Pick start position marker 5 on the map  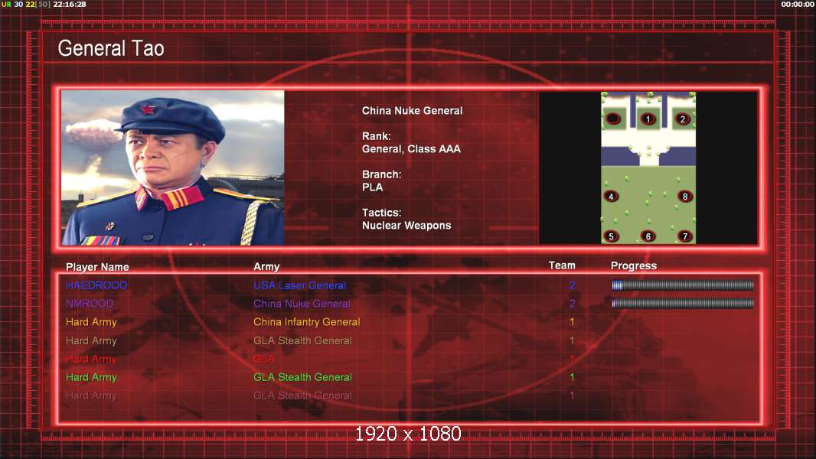click(x=611, y=236)
